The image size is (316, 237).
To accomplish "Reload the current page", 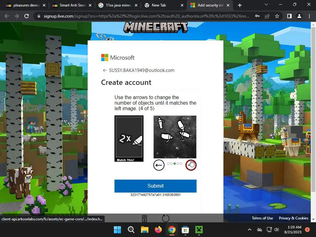I will click(x=27, y=16).
